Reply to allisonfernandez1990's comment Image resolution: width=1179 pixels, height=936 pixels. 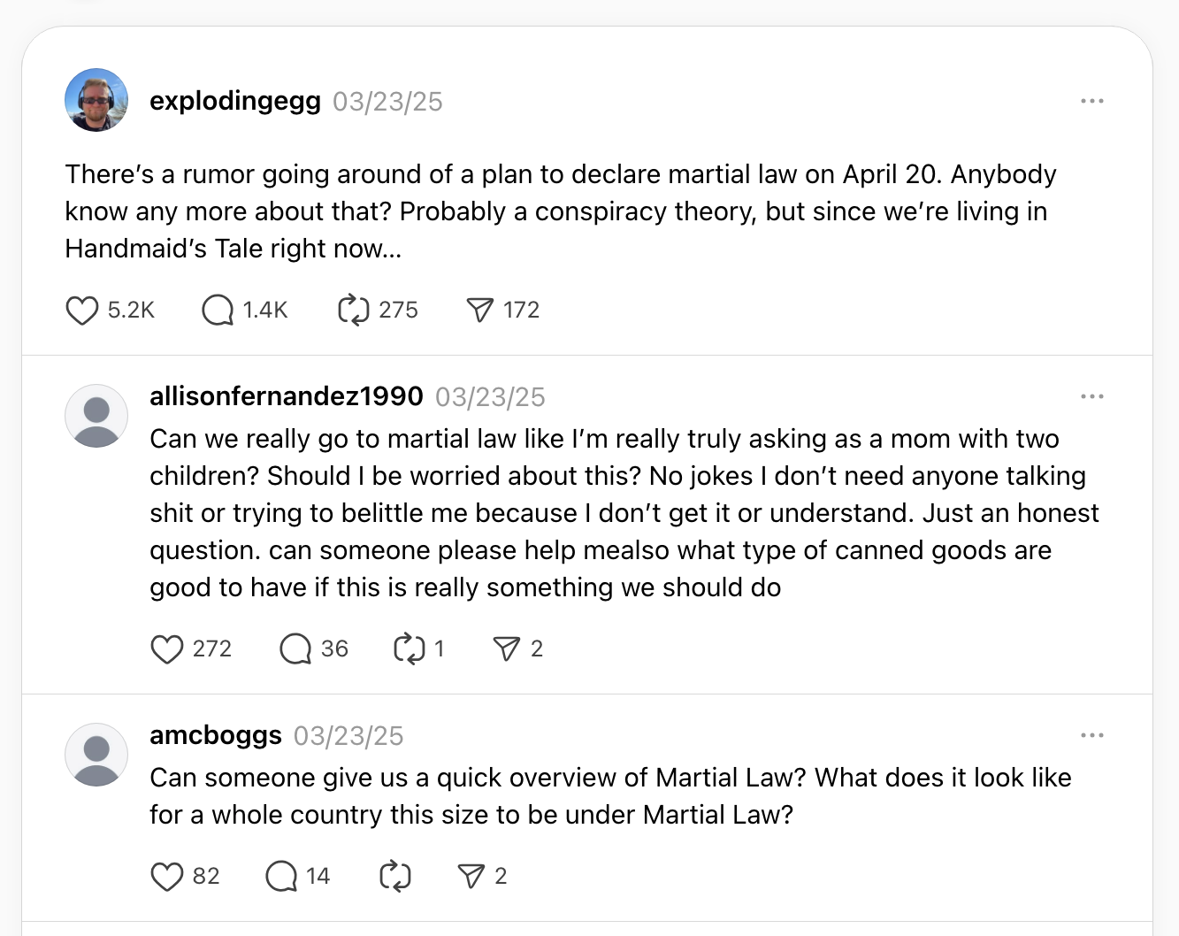pyautogui.click(x=295, y=649)
